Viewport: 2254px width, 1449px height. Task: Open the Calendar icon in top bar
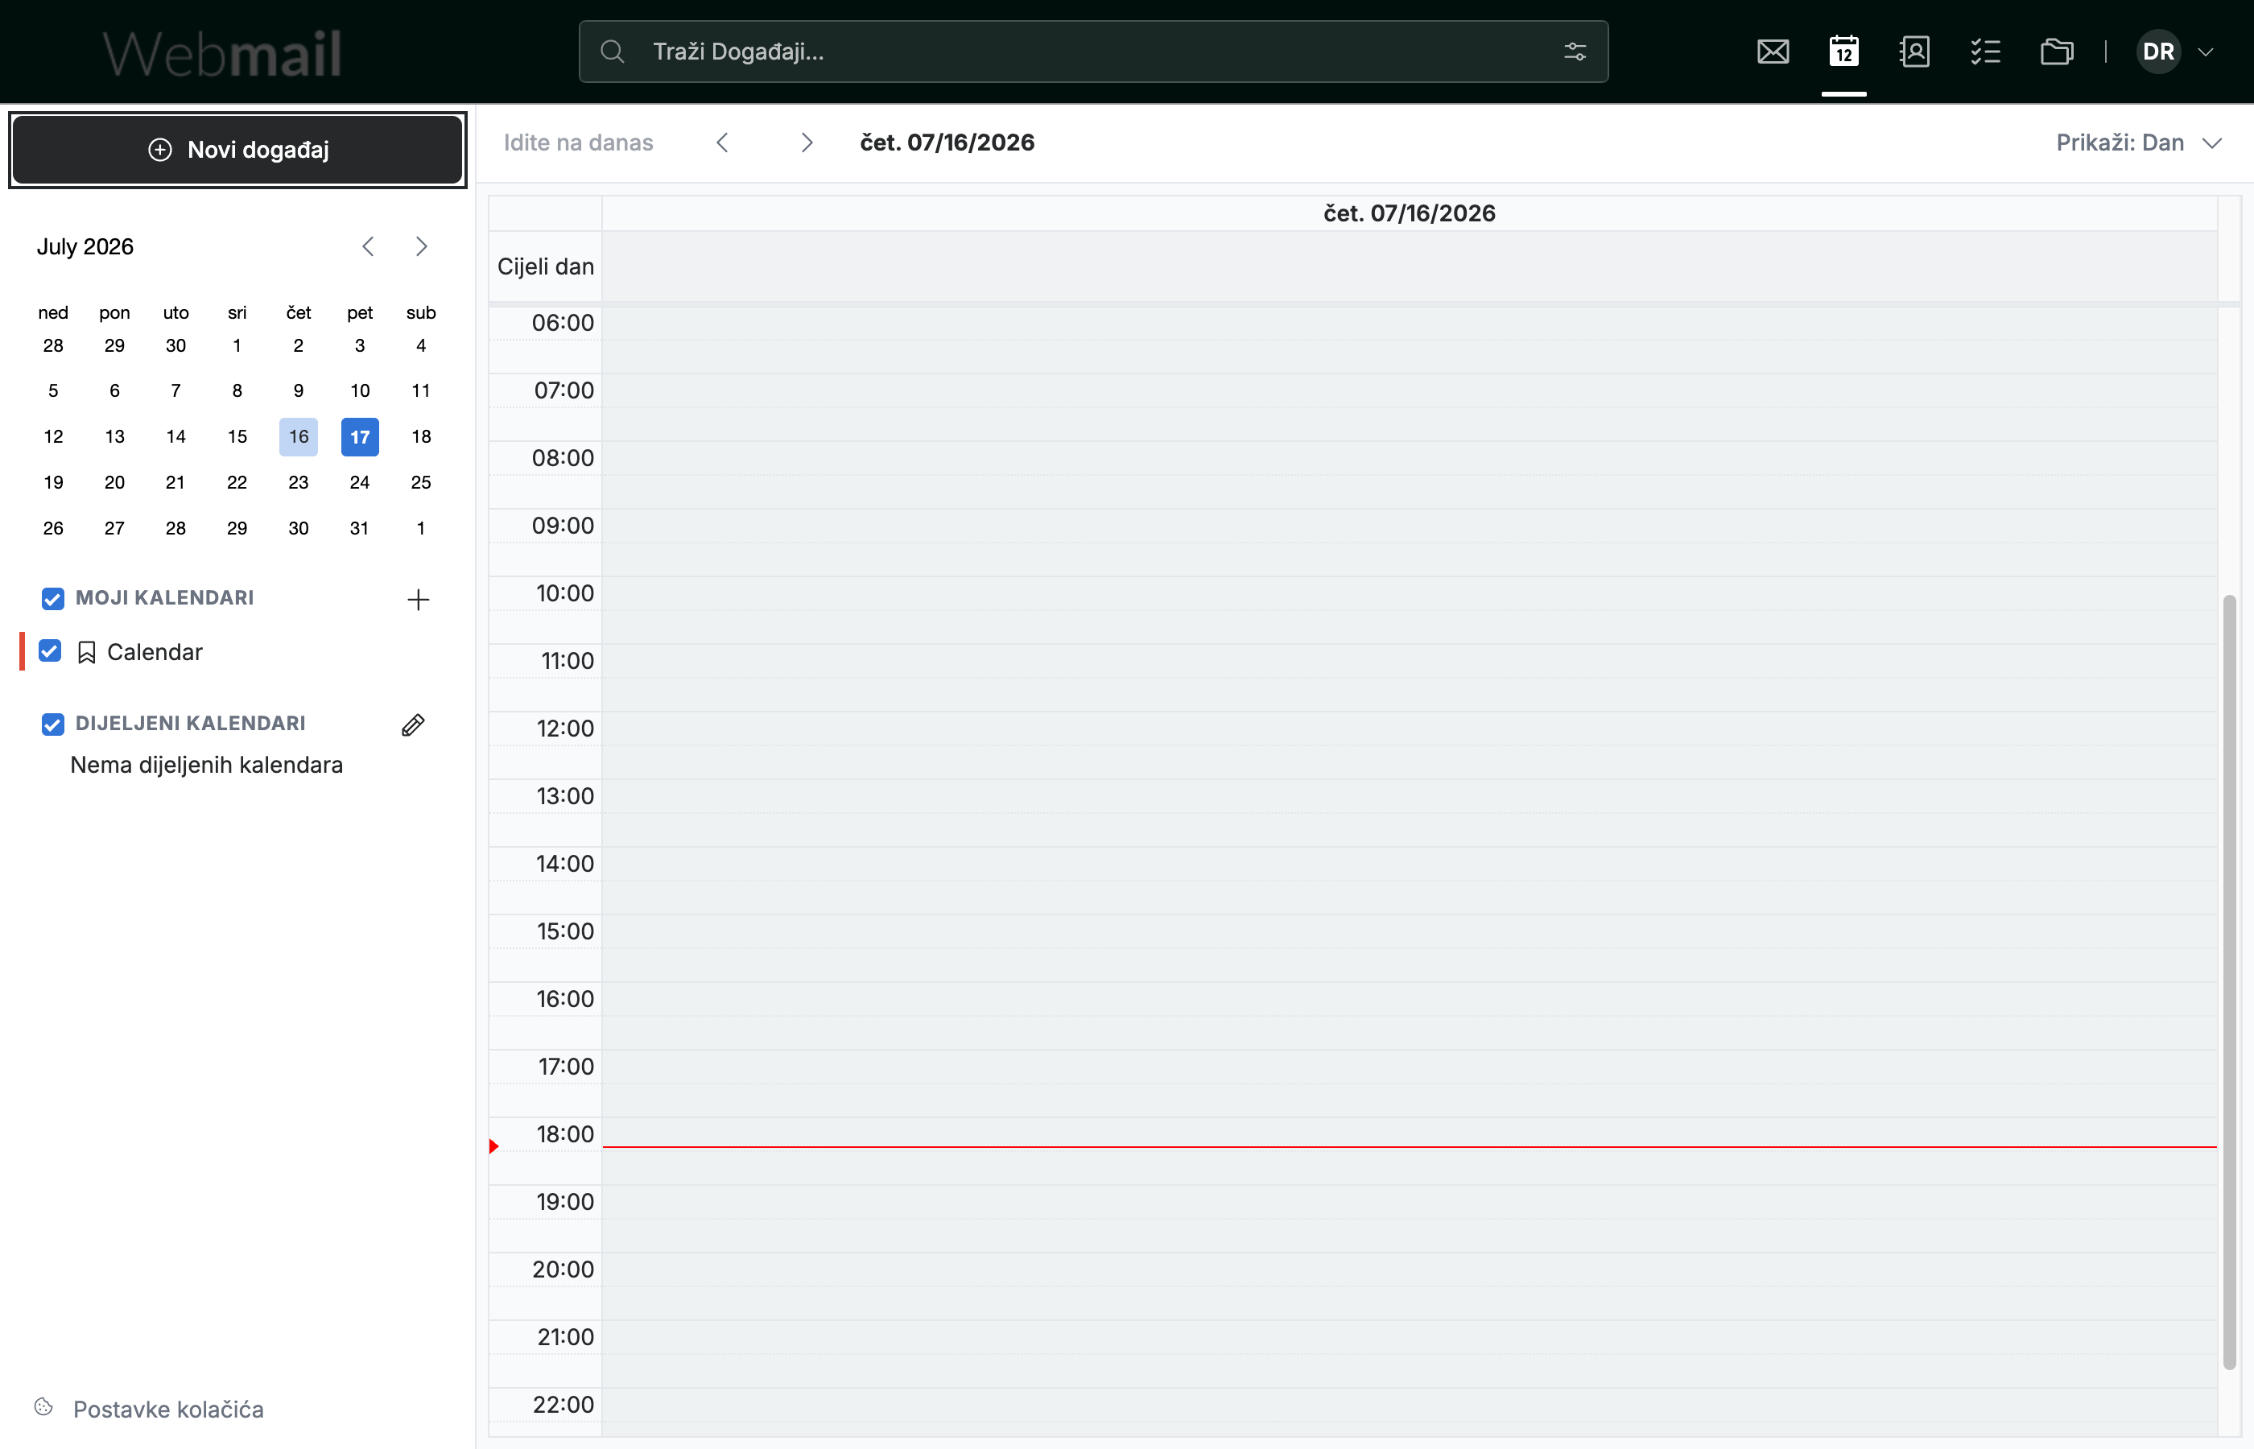pyautogui.click(x=1843, y=52)
